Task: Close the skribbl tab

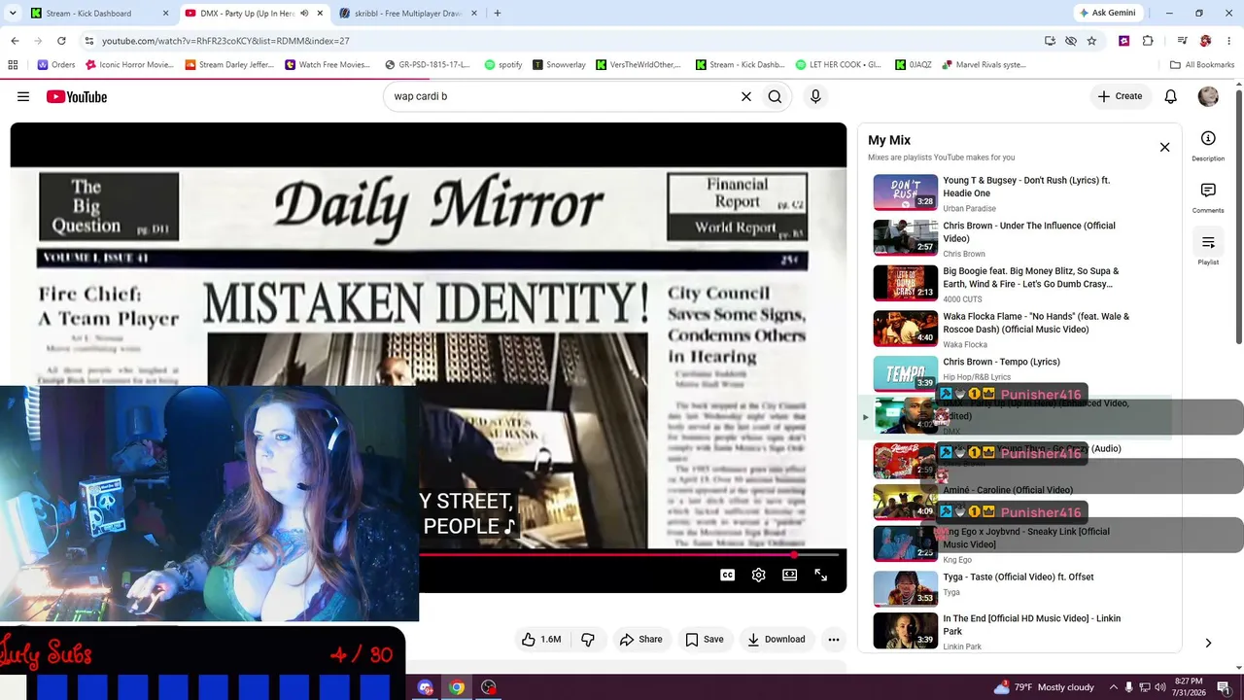Action: 475,14
